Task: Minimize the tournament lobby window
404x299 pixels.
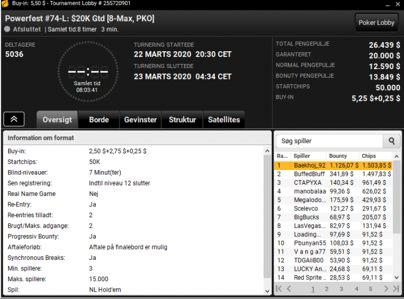Action: [387, 5]
